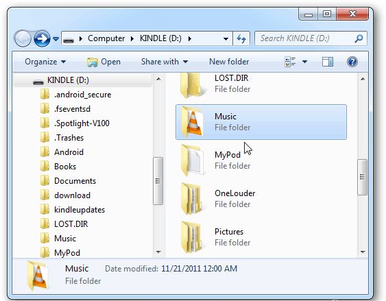Click the drive icon in address bar
The height and width of the screenshot is (301, 386).
tap(69, 39)
